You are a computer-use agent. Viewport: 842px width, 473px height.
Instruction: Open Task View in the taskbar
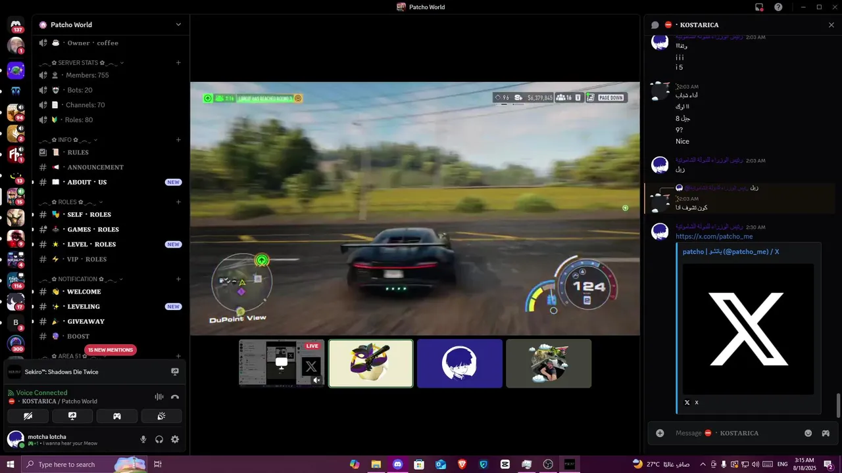[x=158, y=464]
